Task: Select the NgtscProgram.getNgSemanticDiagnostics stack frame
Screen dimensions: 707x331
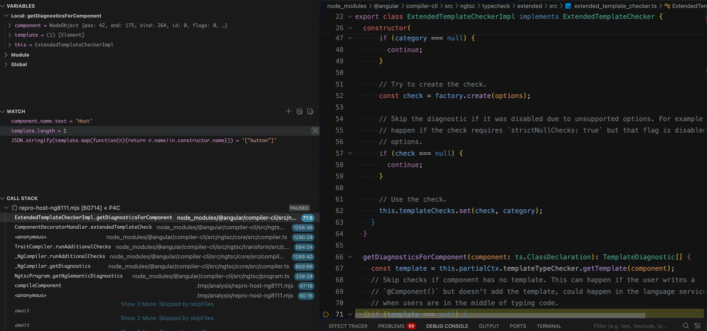Action: point(160,276)
